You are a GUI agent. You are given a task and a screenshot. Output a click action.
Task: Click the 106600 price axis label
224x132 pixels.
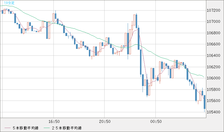pyautogui.click(x=214, y=44)
